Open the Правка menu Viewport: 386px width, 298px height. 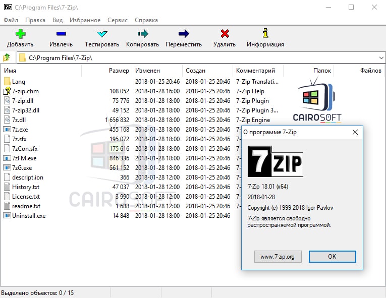tap(35, 20)
